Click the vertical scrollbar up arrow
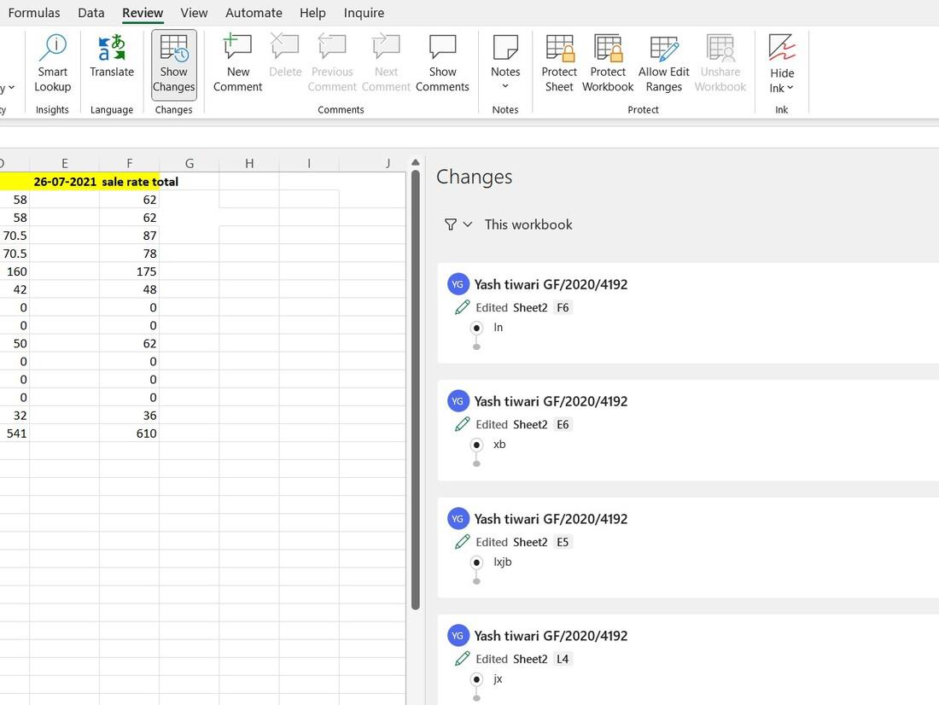Image resolution: width=939 pixels, height=705 pixels. click(416, 162)
